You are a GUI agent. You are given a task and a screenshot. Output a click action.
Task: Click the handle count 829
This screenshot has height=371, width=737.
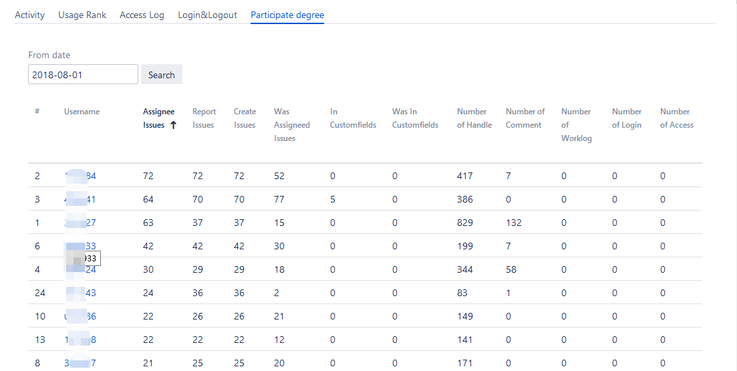point(465,223)
